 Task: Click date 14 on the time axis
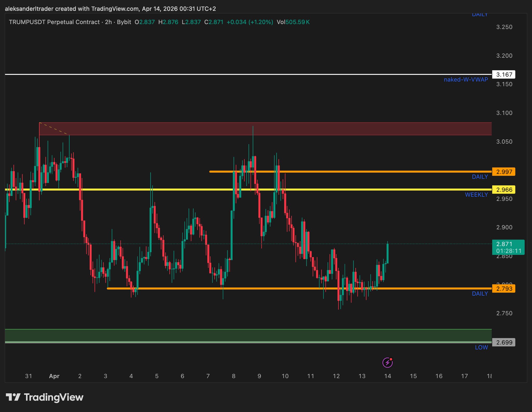388,376
